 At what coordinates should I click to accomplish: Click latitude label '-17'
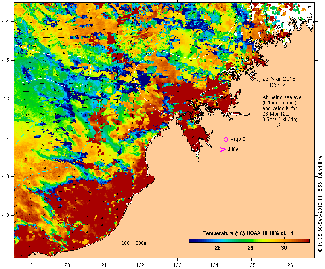click(5, 138)
